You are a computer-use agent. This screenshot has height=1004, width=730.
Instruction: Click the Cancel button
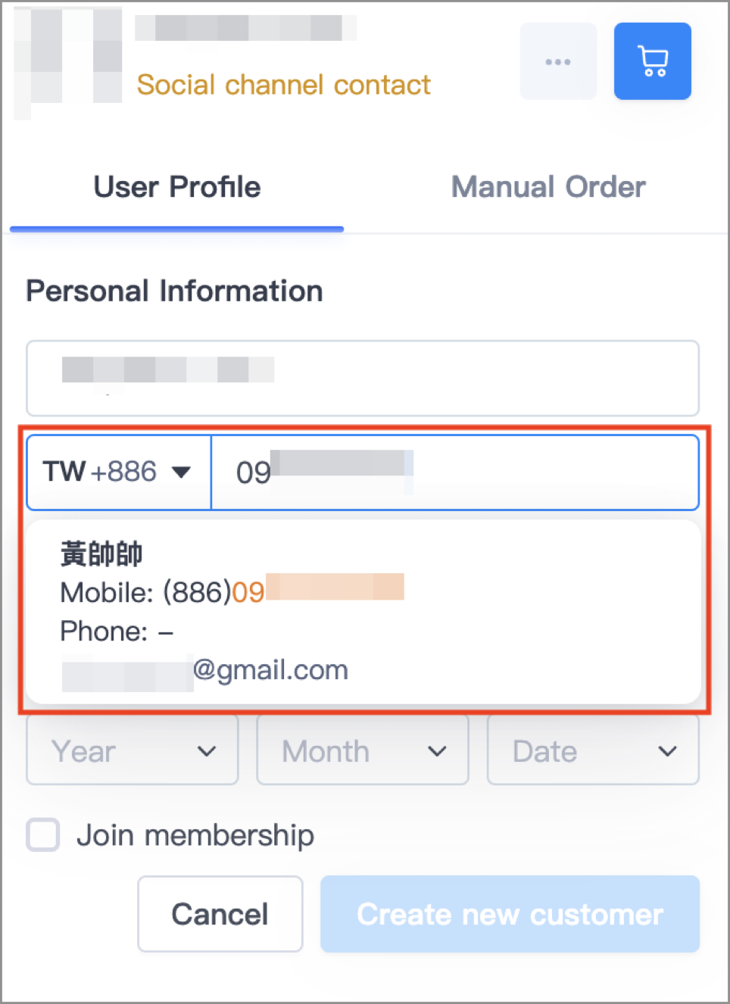click(x=220, y=914)
